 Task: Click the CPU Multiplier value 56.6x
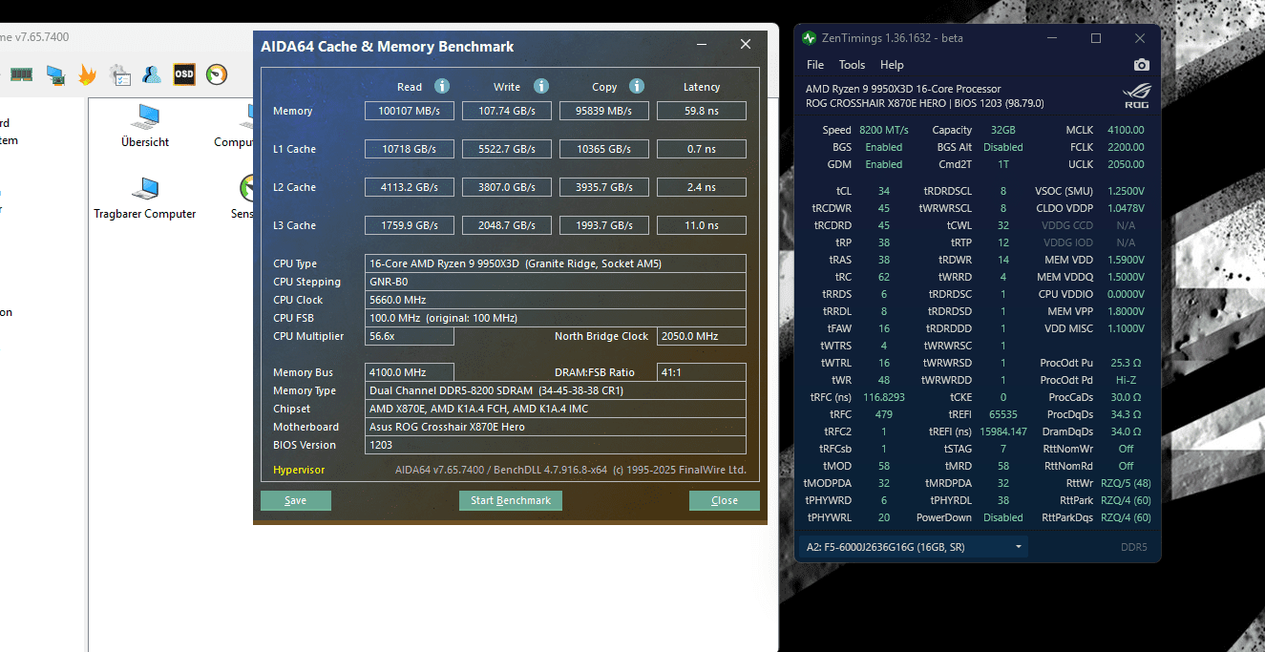410,336
